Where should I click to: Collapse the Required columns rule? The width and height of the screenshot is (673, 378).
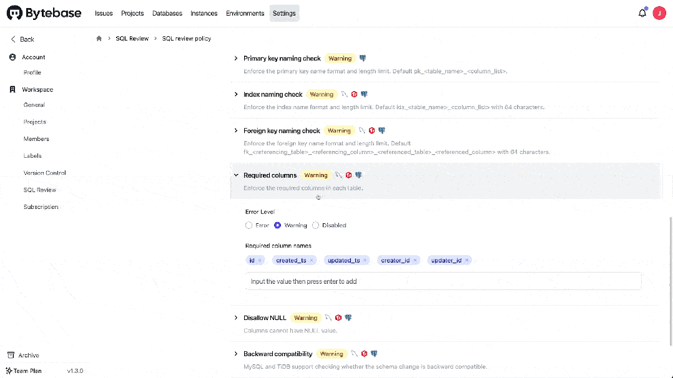(x=236, y=175)
